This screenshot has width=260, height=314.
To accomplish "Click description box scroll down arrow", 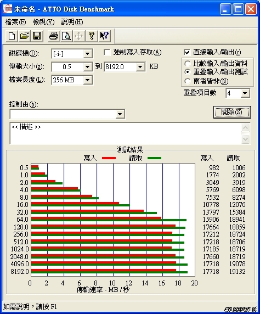I will point(246,139).
